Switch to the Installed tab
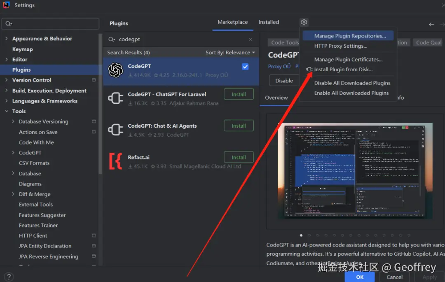This screenshot has height=282, width=445. click(269, 22)
